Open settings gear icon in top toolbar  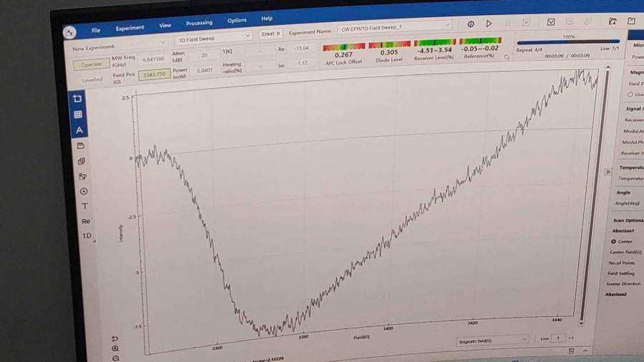[471, 24]
